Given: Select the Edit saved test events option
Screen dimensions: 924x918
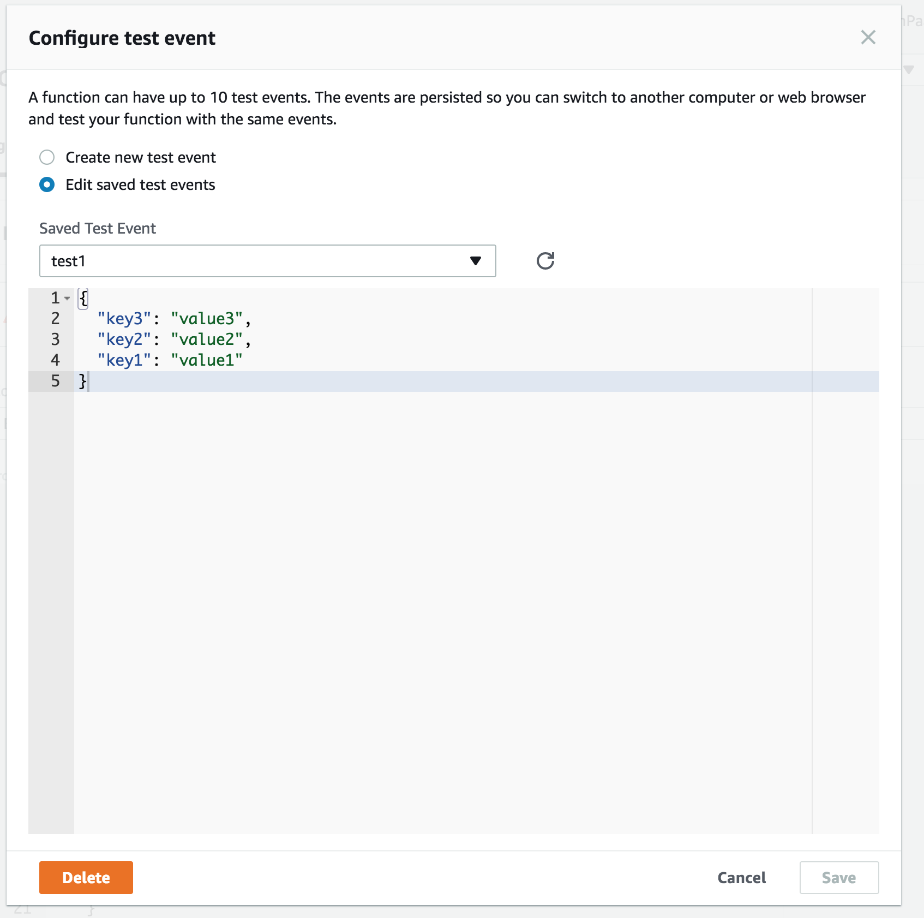Looking at the screenshot, I should pos(47,185).
